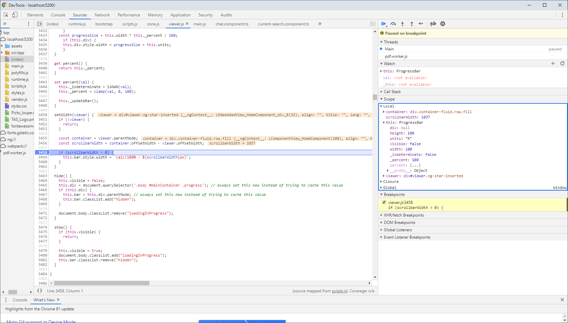Open styles.css in navigator
This screenshot has height=323, width=568.
[19, 106]
